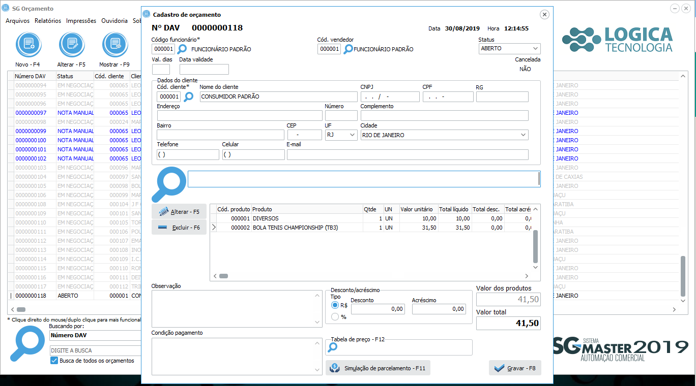Viewport: 696px width, 386px height.
Task: Click the Número DAV column header
Action: pos(34,76)
